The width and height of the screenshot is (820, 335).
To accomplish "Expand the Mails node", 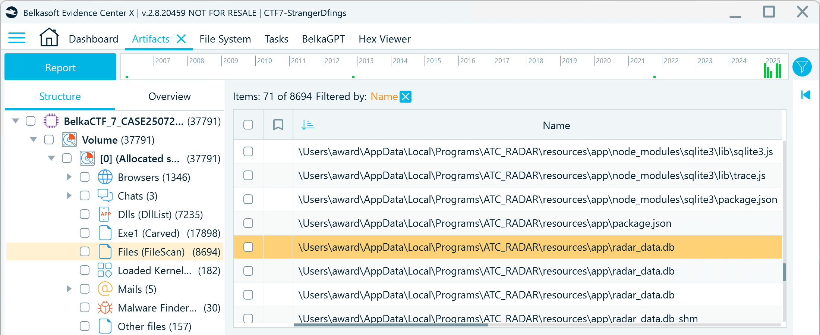I will tap(69, 289).
